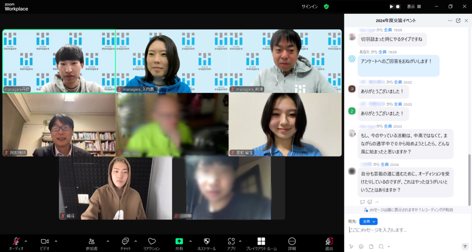Image resolution: width=472 pixels, height=252 pixels.
Task: Open sharing options caret beside 共有
Action: point(190,241)
